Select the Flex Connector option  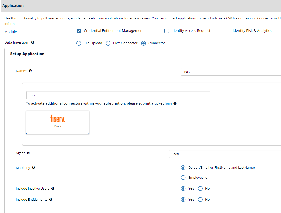108,43
